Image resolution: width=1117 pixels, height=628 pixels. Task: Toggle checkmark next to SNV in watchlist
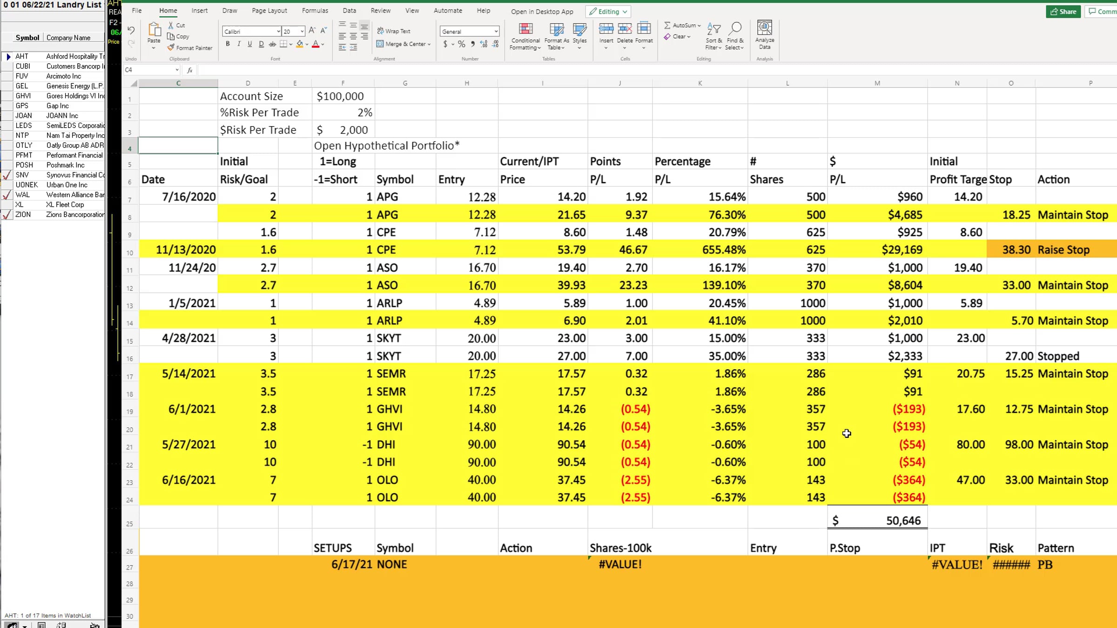7,175
